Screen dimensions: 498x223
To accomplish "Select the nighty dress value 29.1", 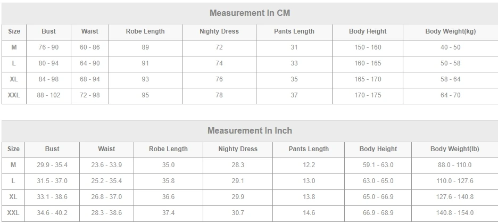I will click(238, 181).
